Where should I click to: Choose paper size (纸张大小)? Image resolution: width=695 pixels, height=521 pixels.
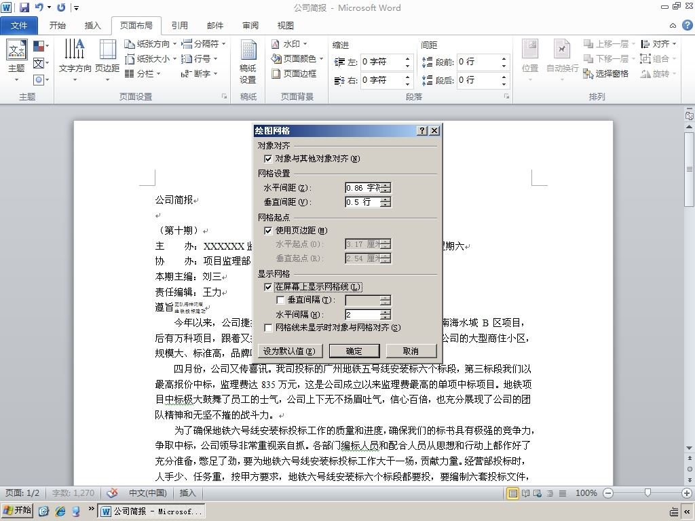click(150, 58)
